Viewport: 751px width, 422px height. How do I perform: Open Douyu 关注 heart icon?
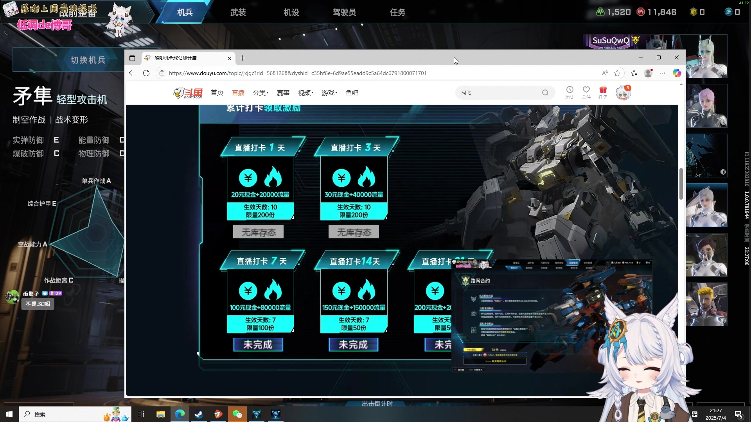pyautogui.click(x=586, y=93)
